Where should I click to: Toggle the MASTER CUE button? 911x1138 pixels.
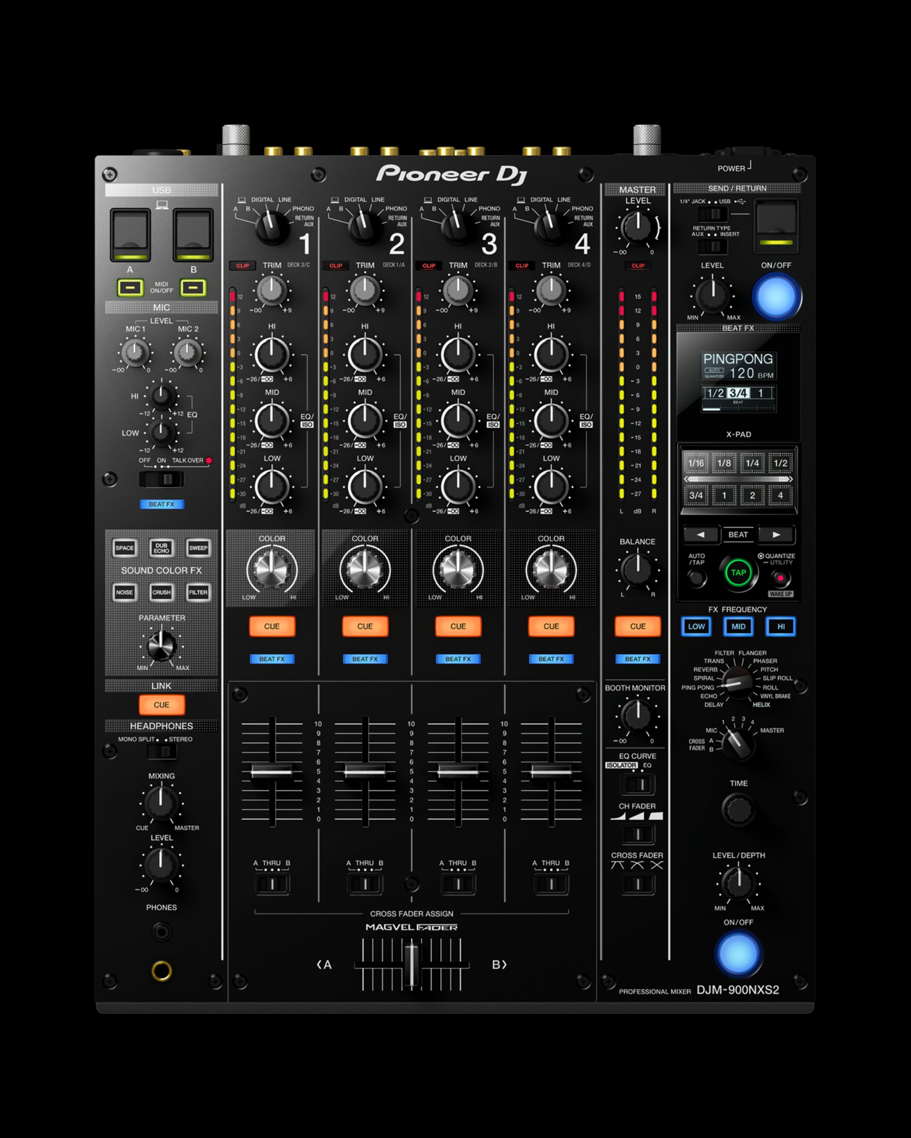point(637,626)
